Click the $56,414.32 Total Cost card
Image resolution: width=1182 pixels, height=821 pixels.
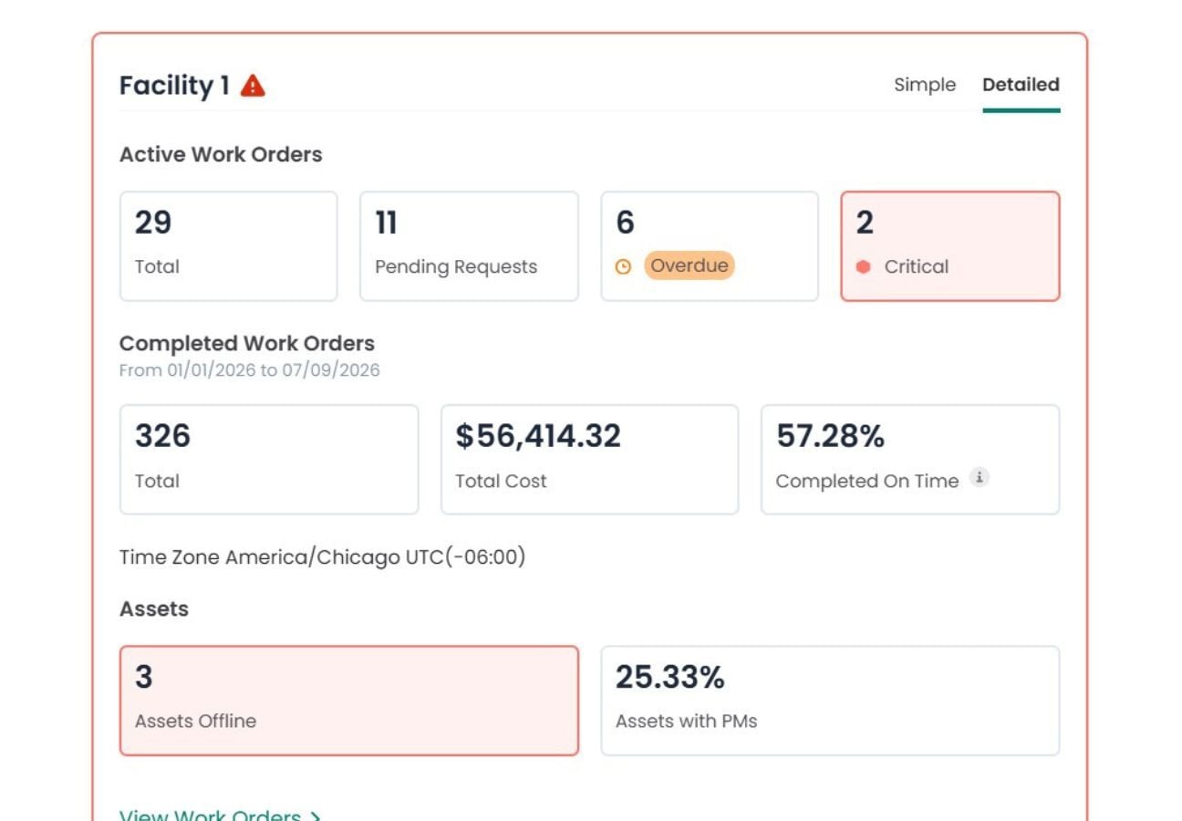point(589,460)
